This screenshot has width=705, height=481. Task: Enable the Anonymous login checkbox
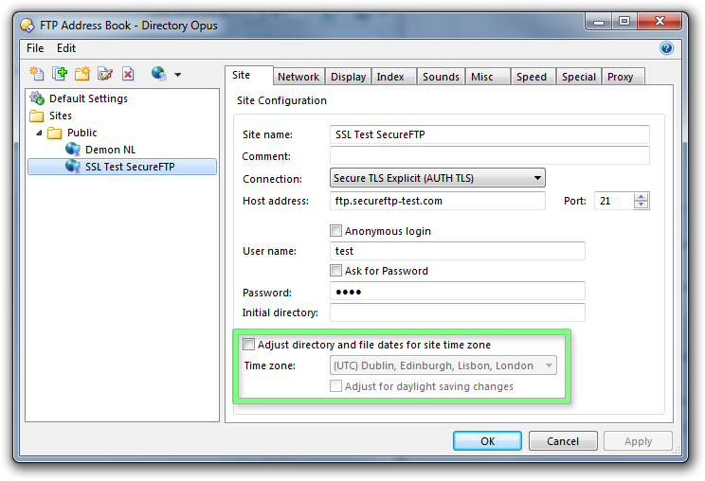click(335, 231)
